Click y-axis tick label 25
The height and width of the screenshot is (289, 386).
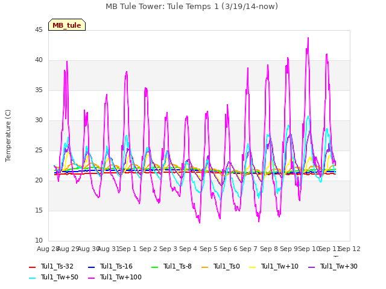point(39,151)
